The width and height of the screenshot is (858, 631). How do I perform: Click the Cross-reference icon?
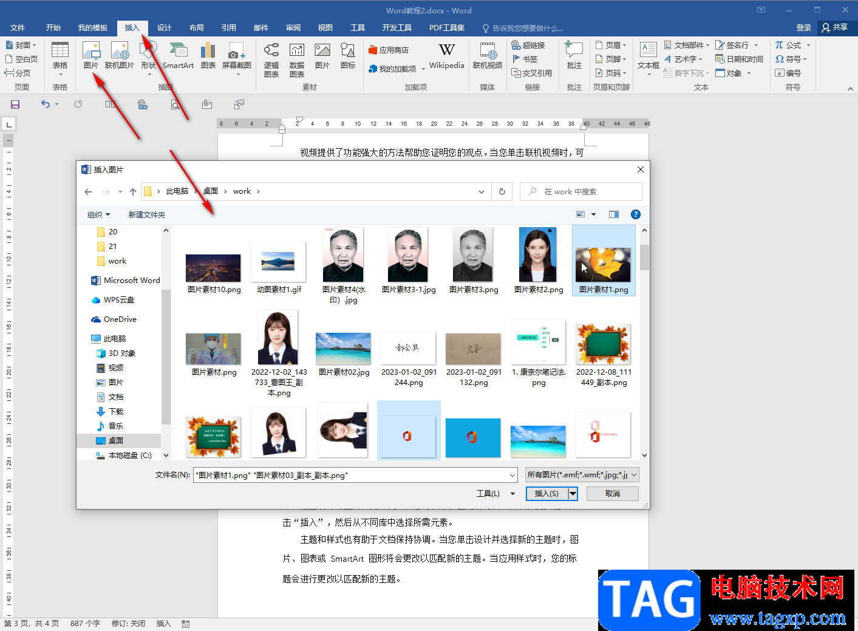532,73
